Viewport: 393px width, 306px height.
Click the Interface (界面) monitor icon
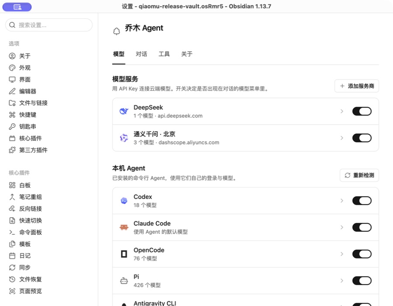[x=12, y=80]
